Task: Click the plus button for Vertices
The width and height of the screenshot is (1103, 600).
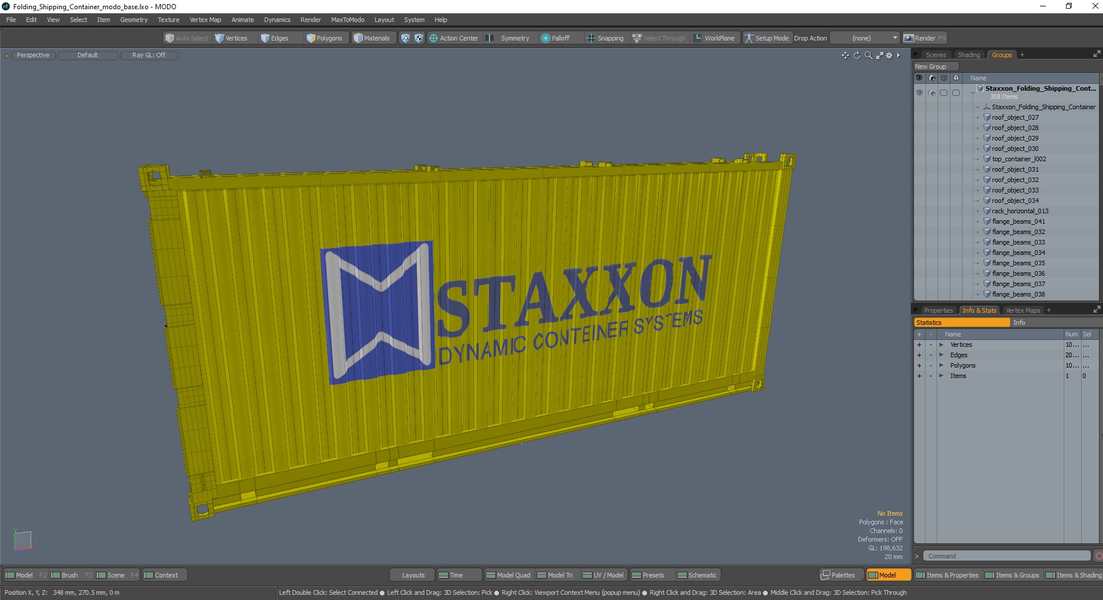Action: 919,345
